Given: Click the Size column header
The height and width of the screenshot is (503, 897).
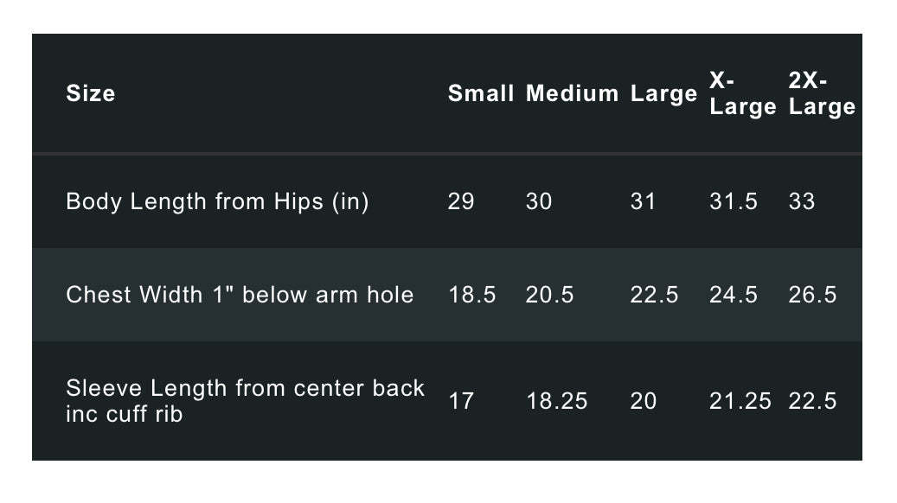Looking at the screenshot, I should tap(90, 93).
